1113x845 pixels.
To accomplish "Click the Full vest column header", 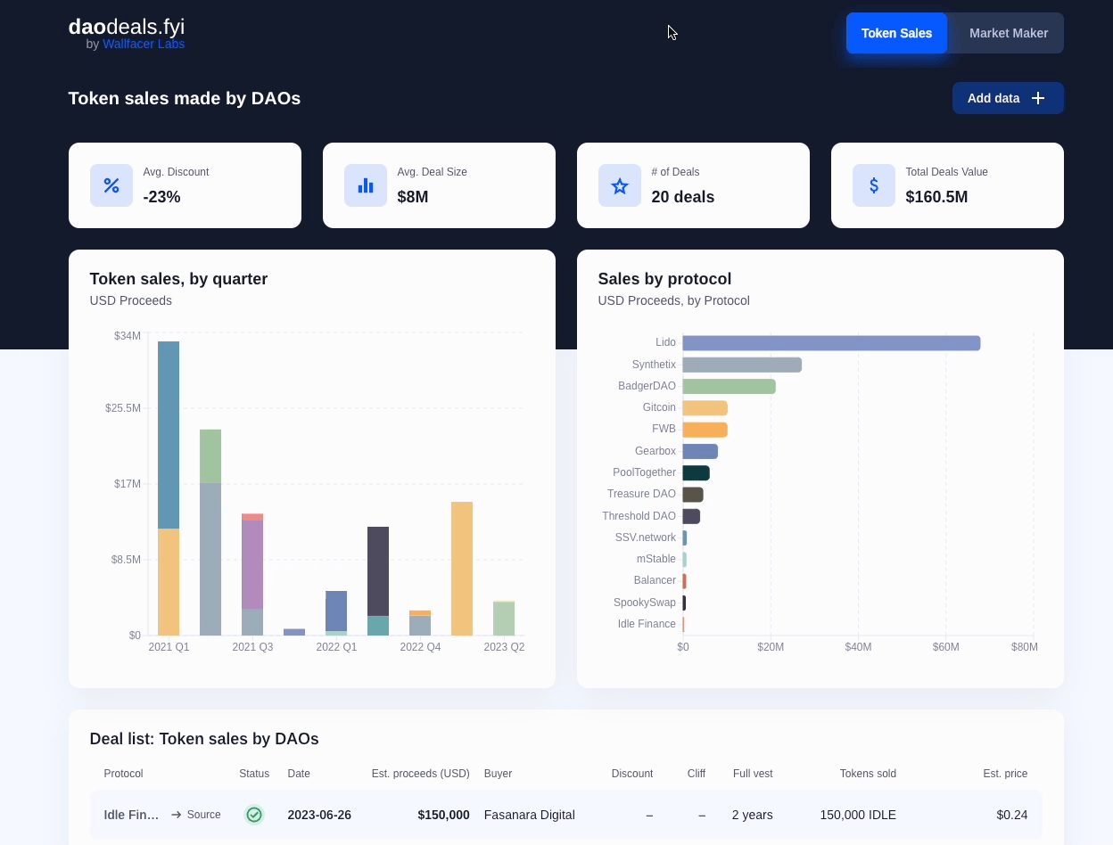I will pyautogui.click(x=753, y=774).
